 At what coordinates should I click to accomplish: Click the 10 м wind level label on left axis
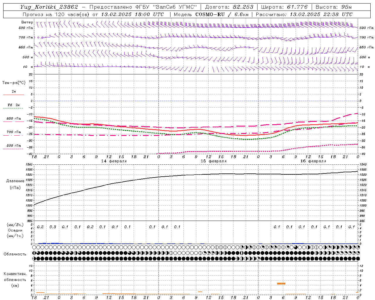coord(28,67)
